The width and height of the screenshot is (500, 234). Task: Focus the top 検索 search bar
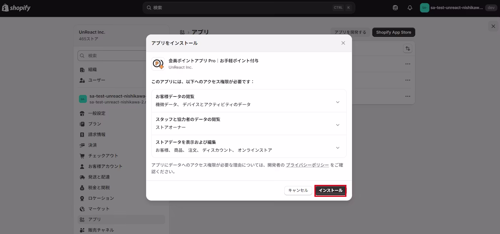pos(249,7)
